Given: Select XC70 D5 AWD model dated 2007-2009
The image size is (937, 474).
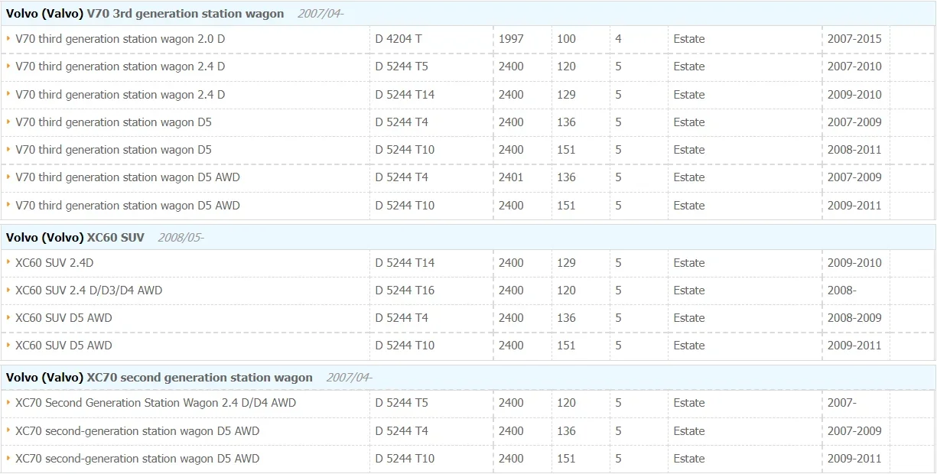Looking at the screenshot, I should click(x=137, y=431).
